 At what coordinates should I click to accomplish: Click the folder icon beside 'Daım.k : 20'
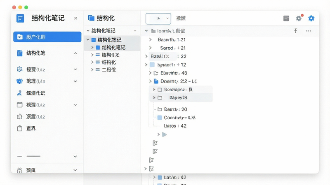[160, 109]
